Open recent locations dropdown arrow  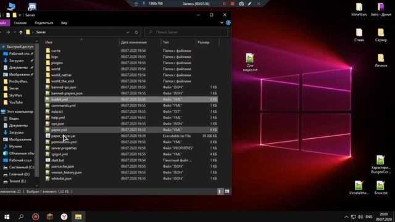pyautogui.click(x=15, y=32)
